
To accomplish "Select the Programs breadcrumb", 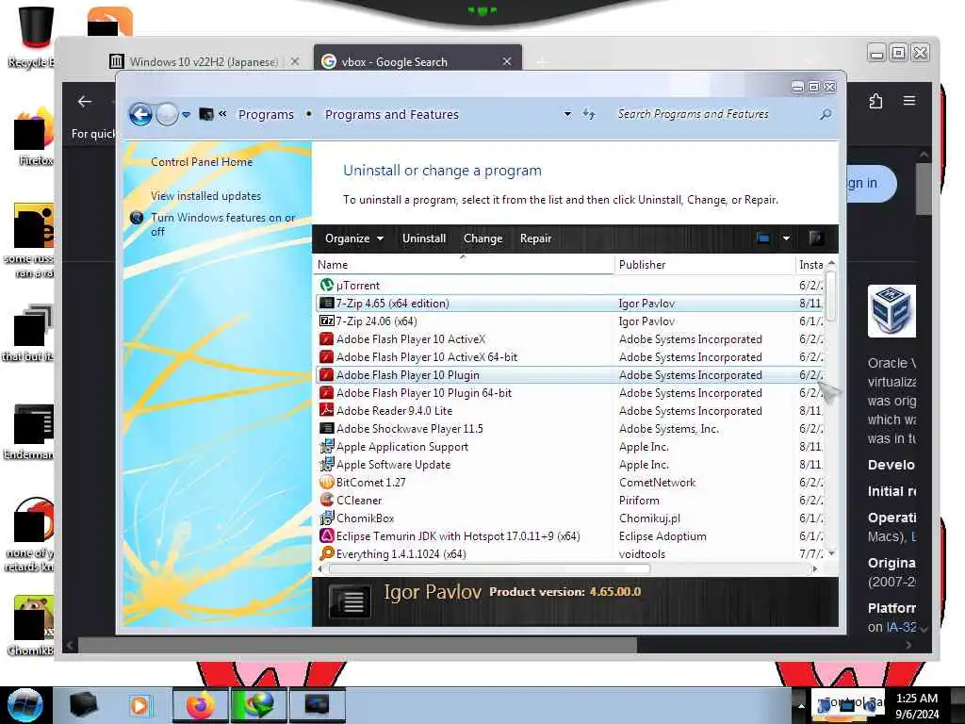I will click(x=266, y=114).
